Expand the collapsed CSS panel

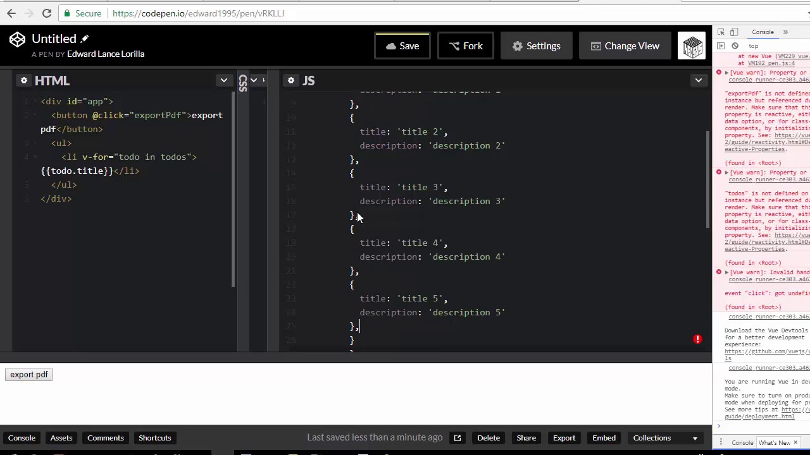[x=243, y=82]
